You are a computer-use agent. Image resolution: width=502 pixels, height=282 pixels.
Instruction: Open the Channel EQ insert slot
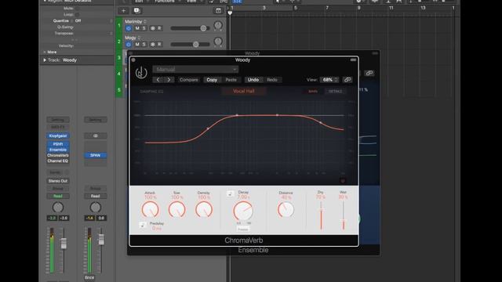(x=58, y=161)
